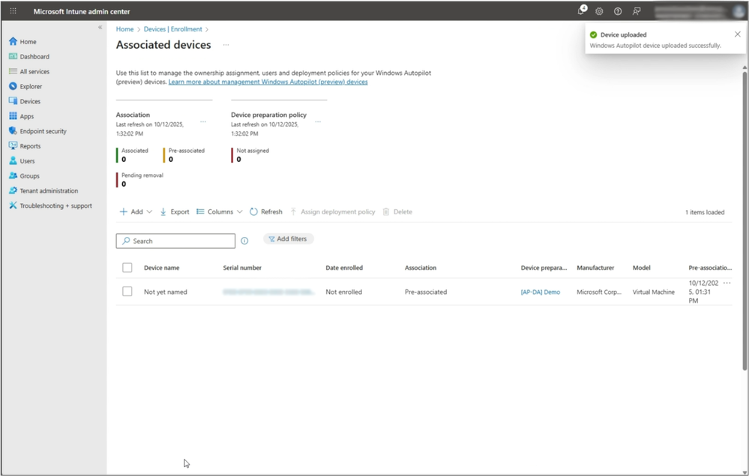Viewport: 749px width, 476px height.
Task: Click the Devices | Enrollment breadcrumb
Action: click(173, 29)
